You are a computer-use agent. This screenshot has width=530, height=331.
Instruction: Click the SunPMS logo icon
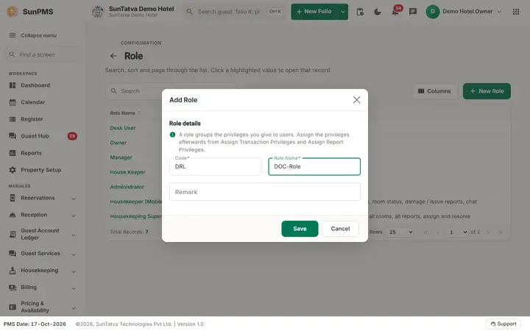click(x=13, y=12)
